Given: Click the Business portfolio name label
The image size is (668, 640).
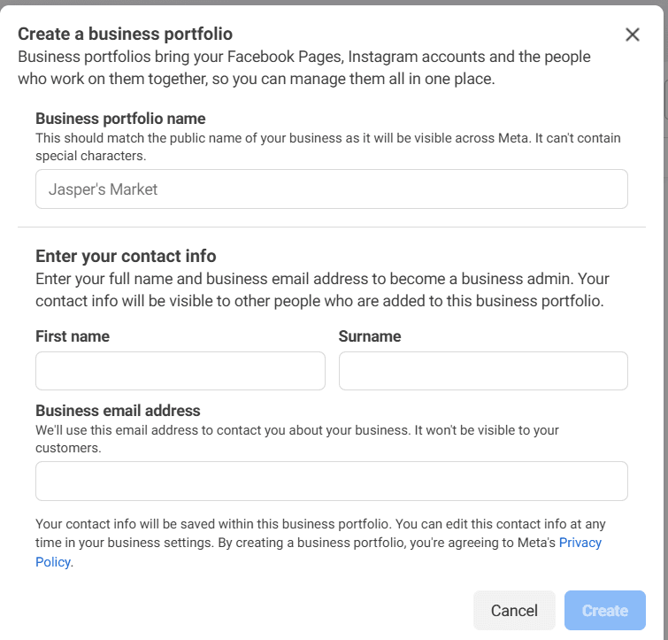Looking at the screenshot, I should (120, 119).
